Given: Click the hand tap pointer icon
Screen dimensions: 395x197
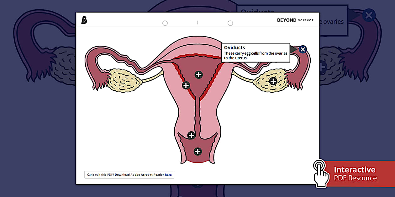Looking at the screenshot, I should tap(321, 173).
